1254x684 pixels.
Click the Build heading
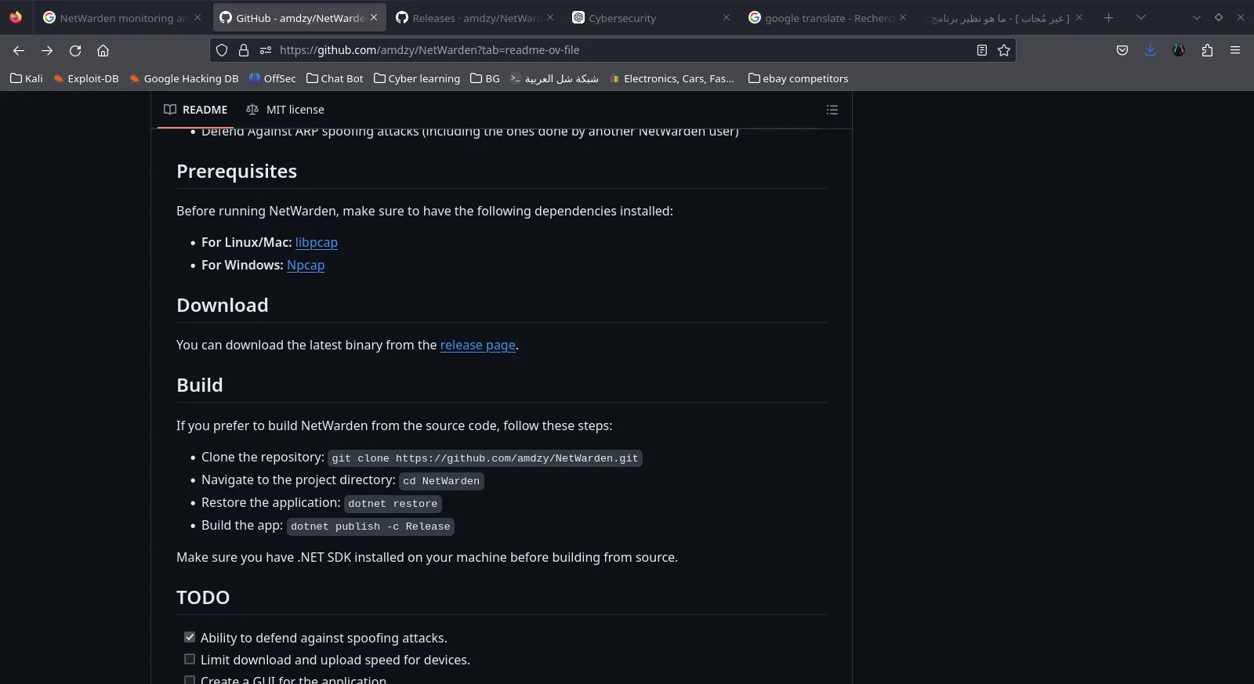pos(200,385)
